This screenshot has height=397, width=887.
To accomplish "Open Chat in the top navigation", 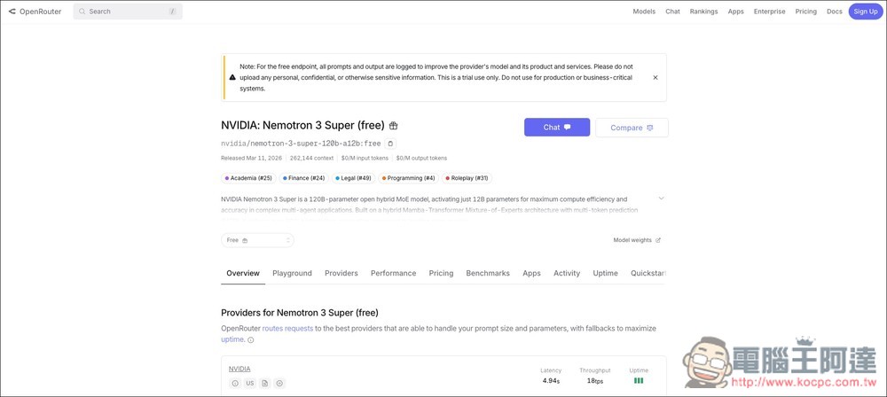I will pyautogui.click(x=672, y=12).
